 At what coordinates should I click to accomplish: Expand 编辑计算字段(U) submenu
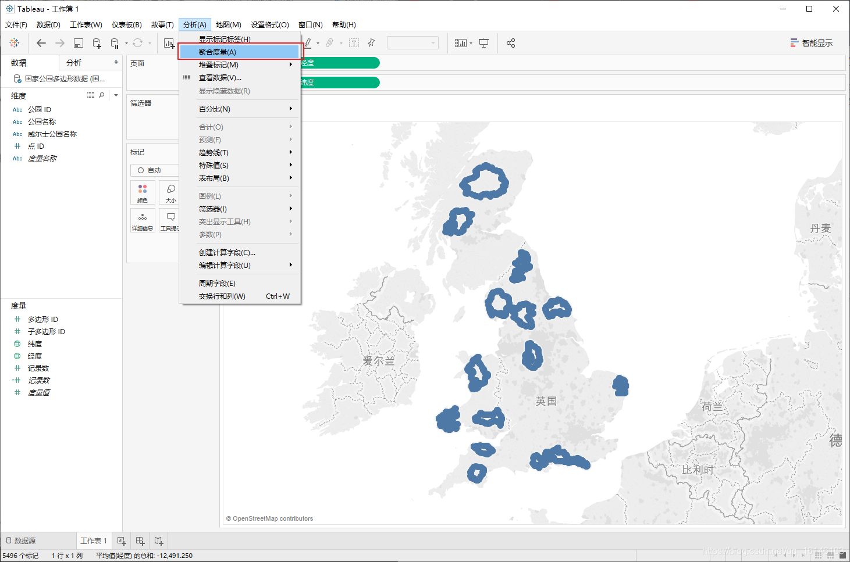click(240, 265)
